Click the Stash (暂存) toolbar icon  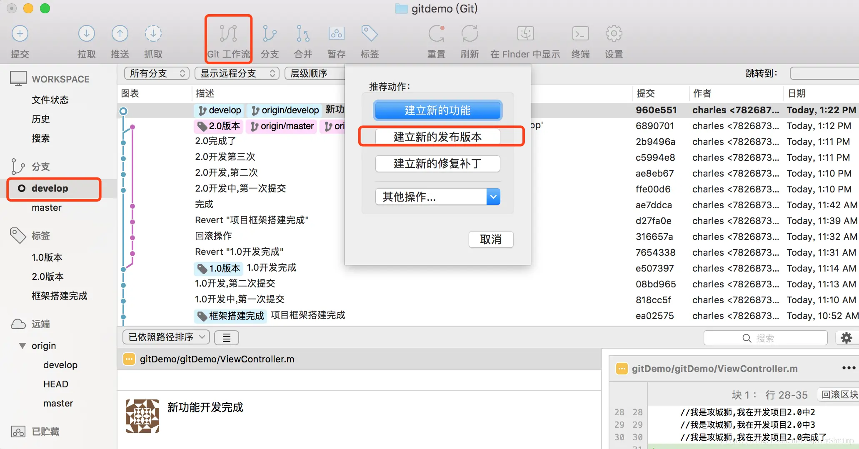point(336,34)
